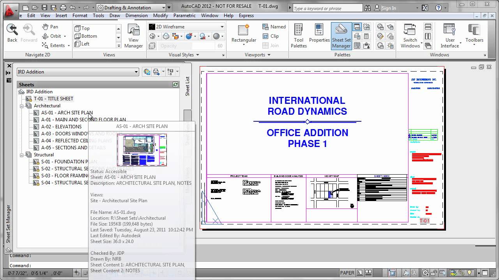Activate the Pan tool
The image size is (499, 280).
point(50,27)
